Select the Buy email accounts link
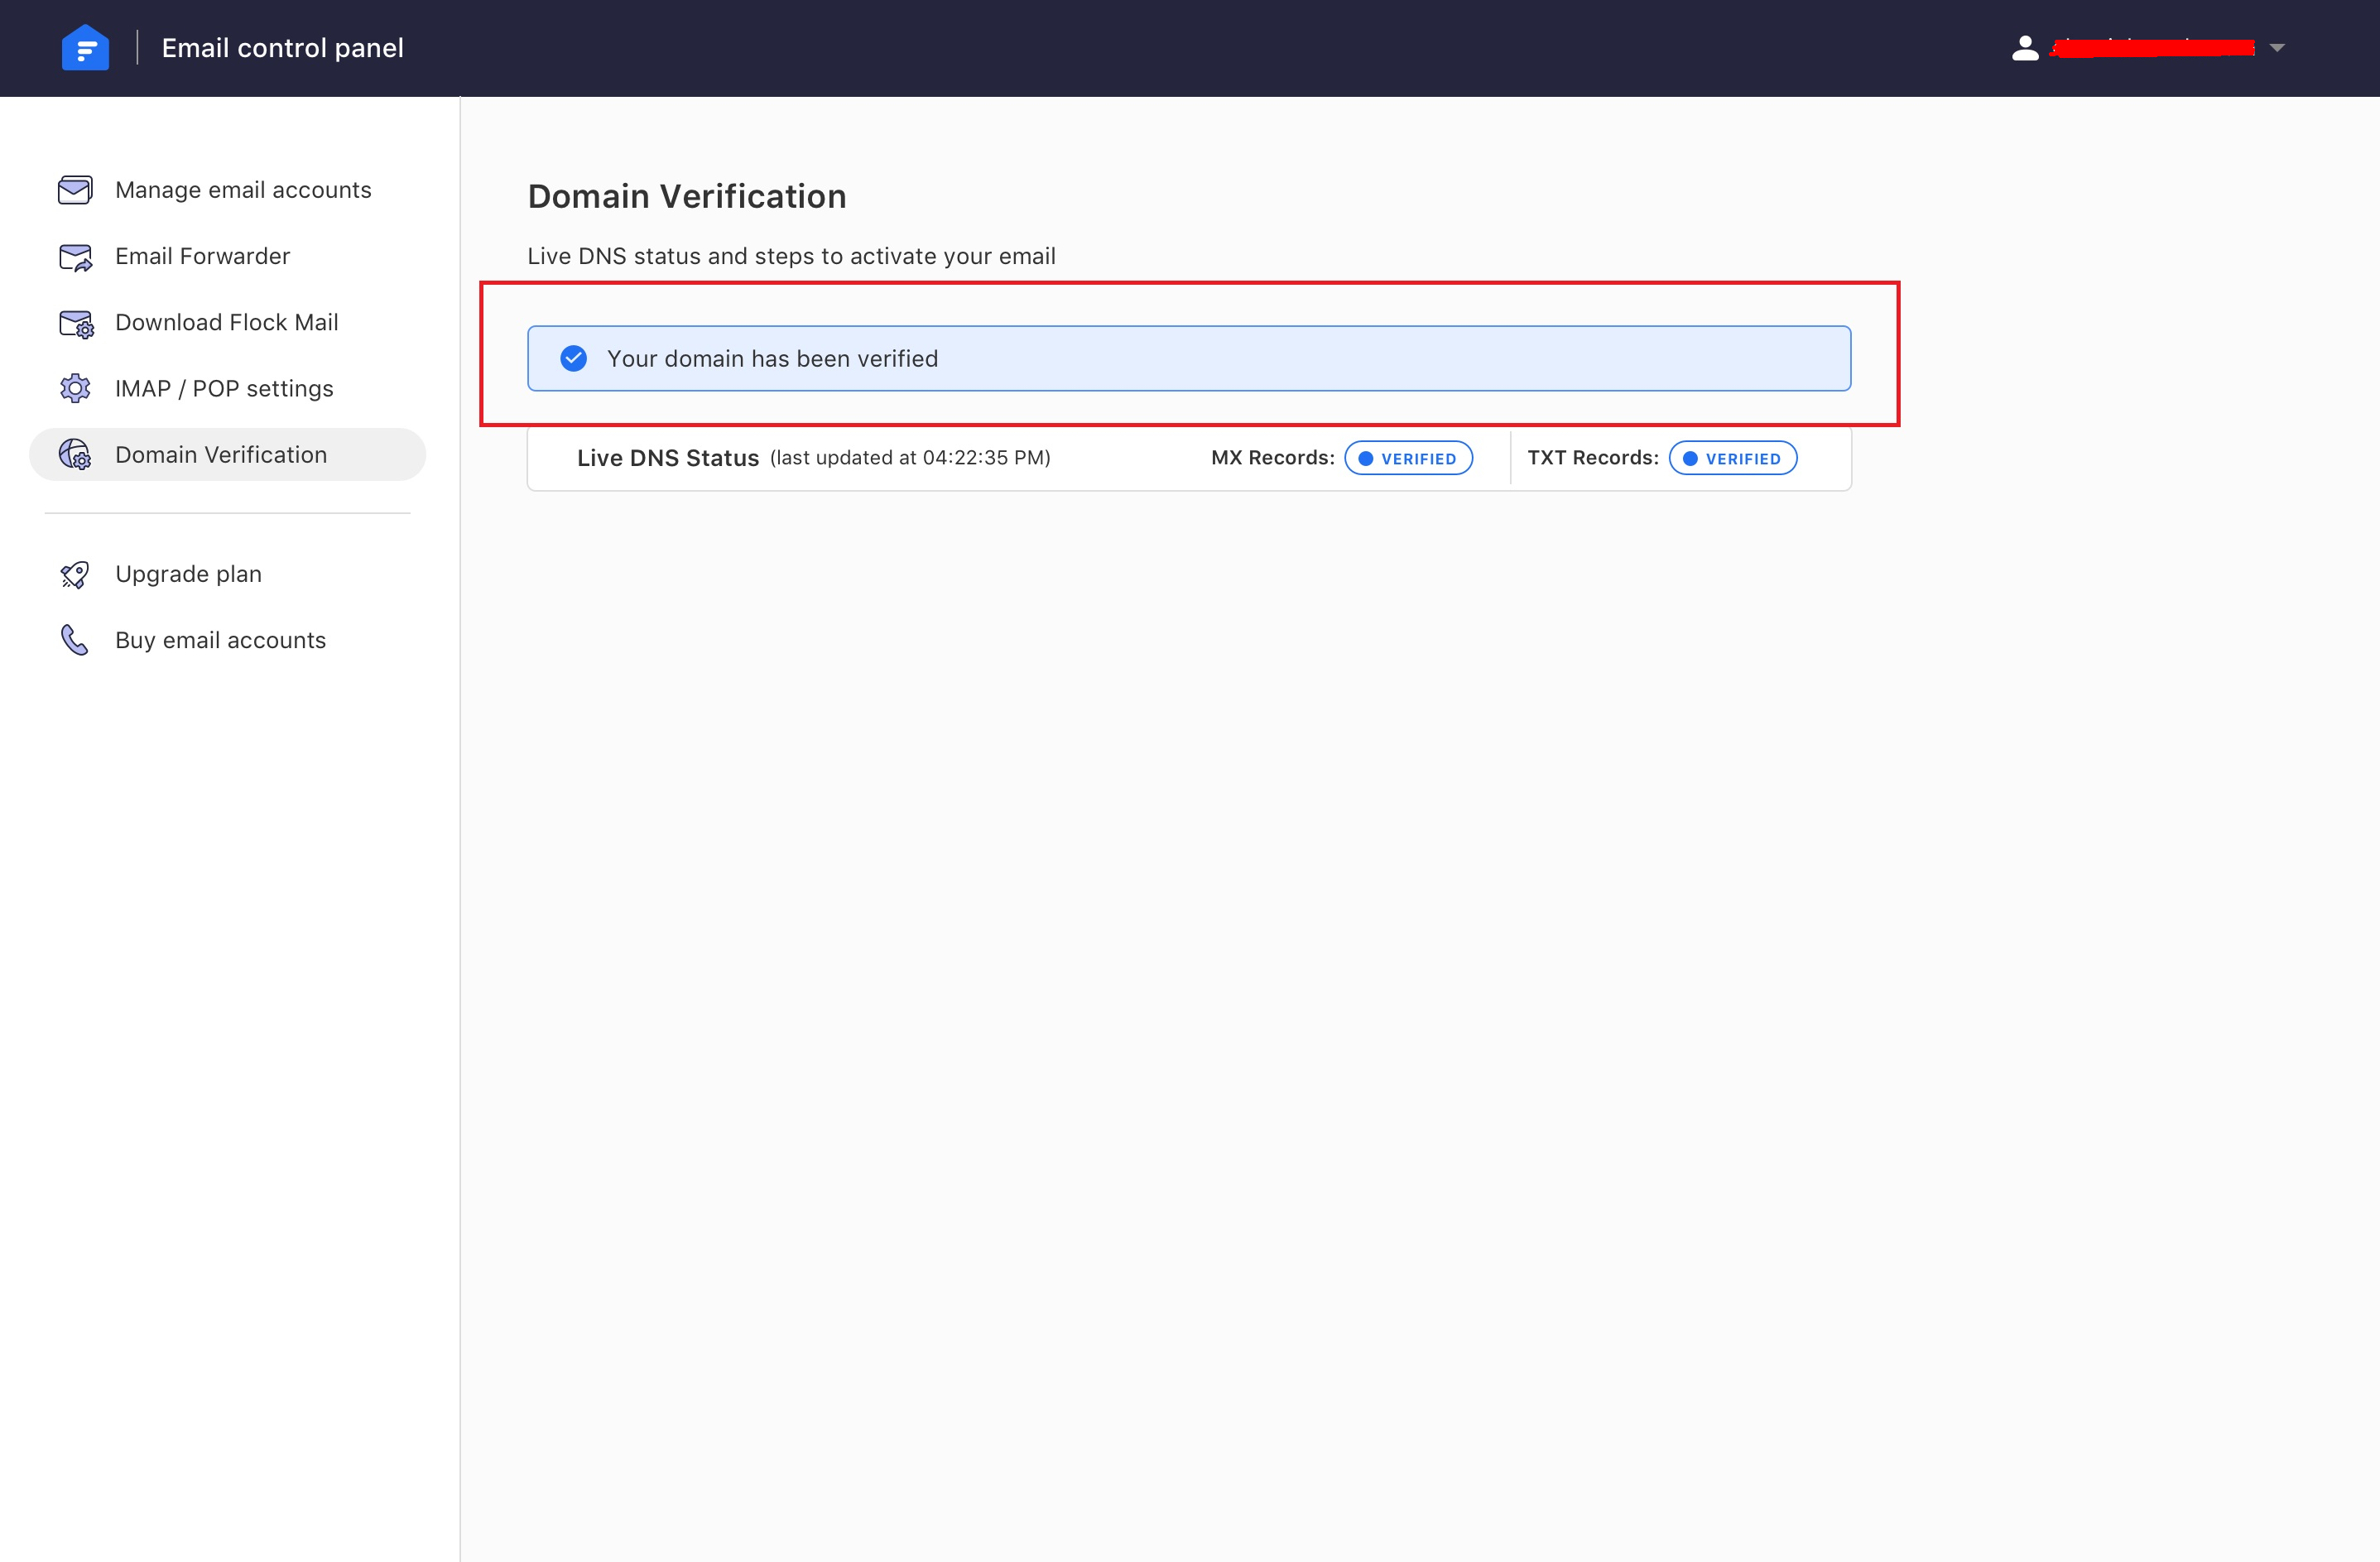This screenshot has height=1562, width=2380. (220, 640)
